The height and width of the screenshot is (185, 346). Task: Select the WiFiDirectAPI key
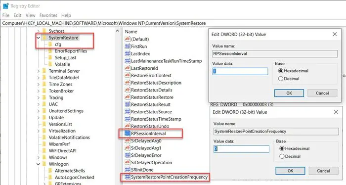62,151
